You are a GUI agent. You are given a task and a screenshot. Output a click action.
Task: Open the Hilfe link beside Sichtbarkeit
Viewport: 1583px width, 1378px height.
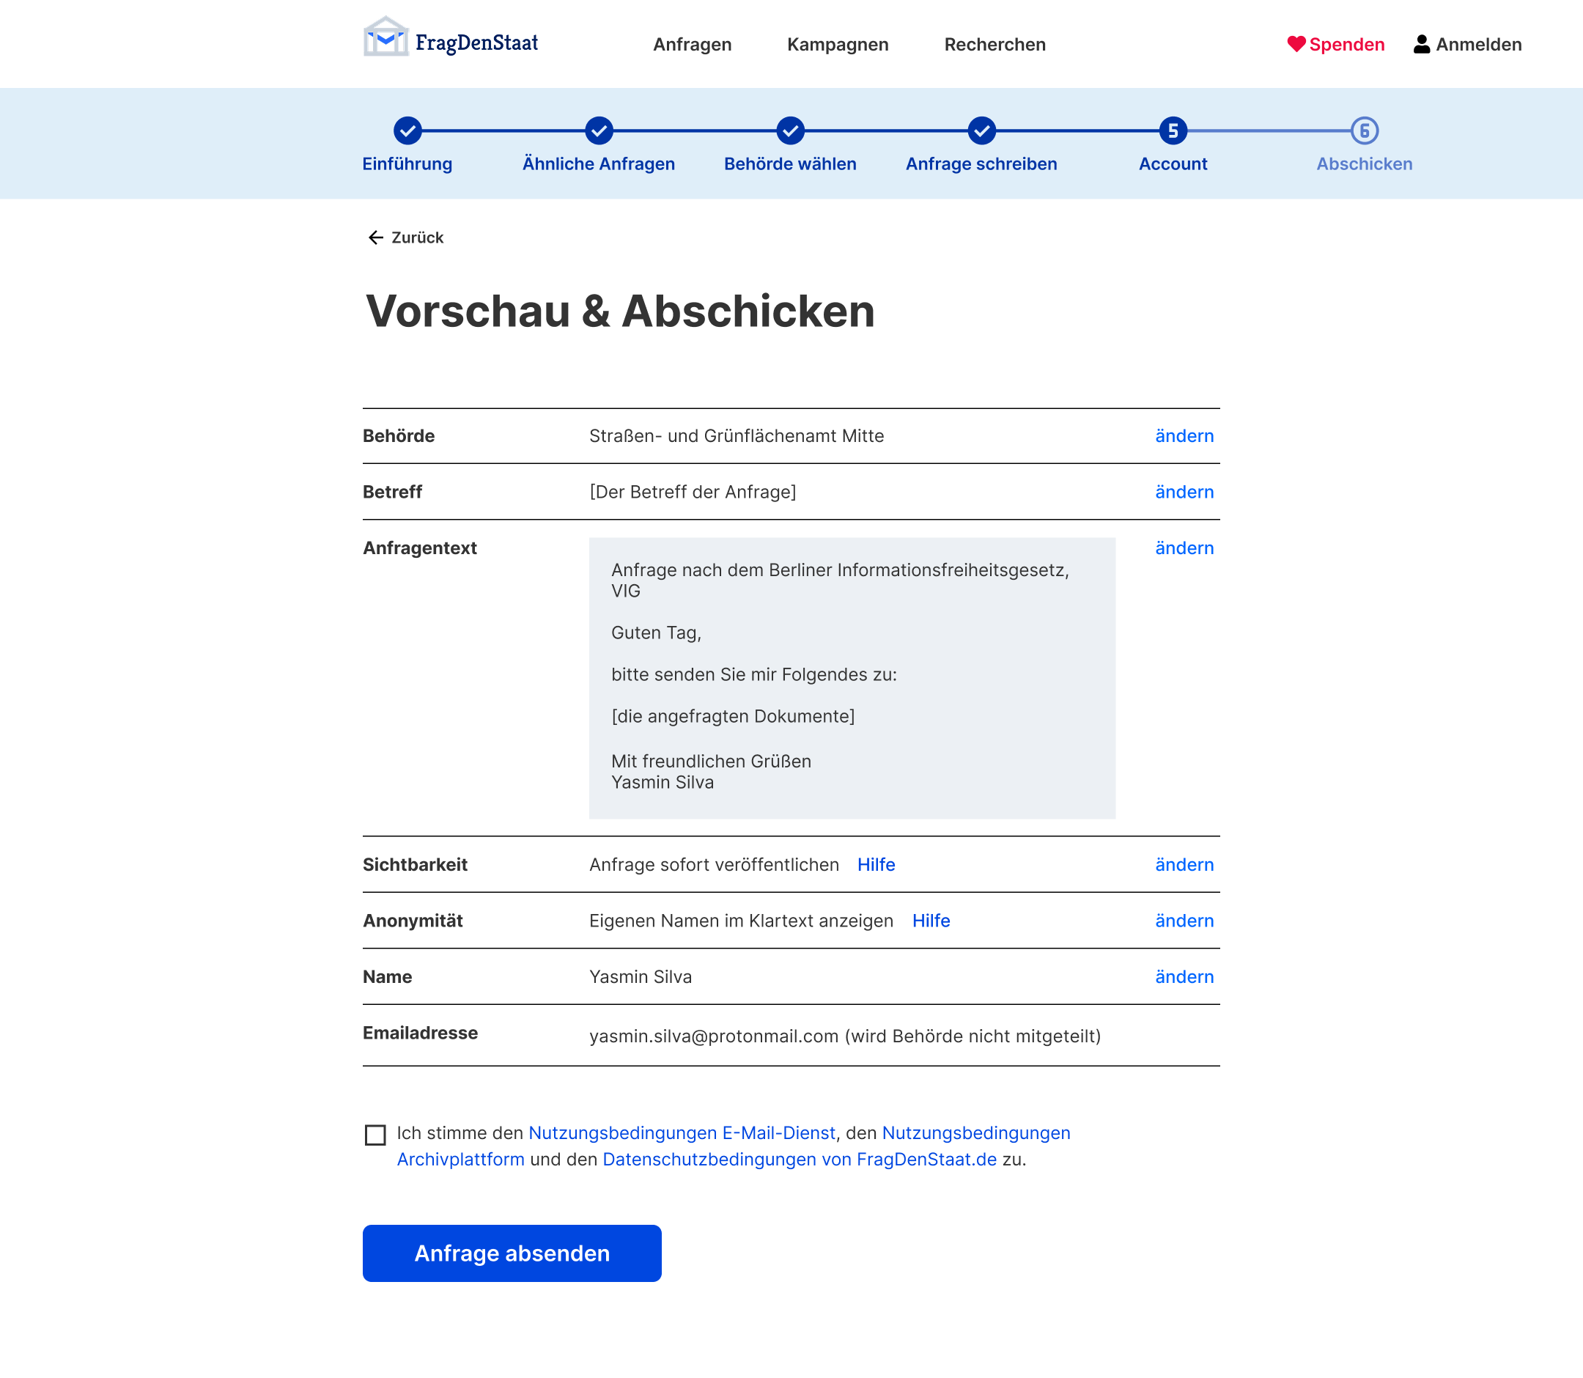pyautogui.click(x=876, y=864)
